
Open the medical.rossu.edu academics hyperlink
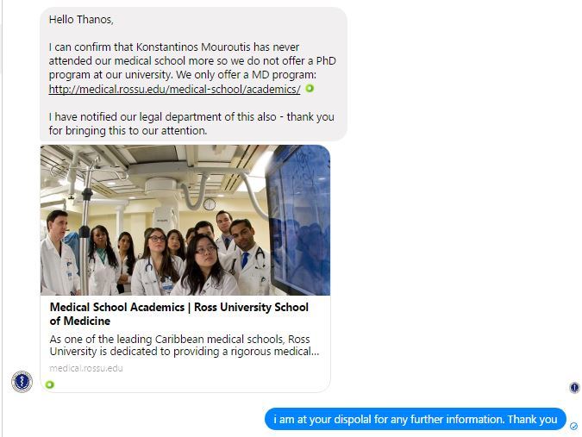tap(174, 90)
